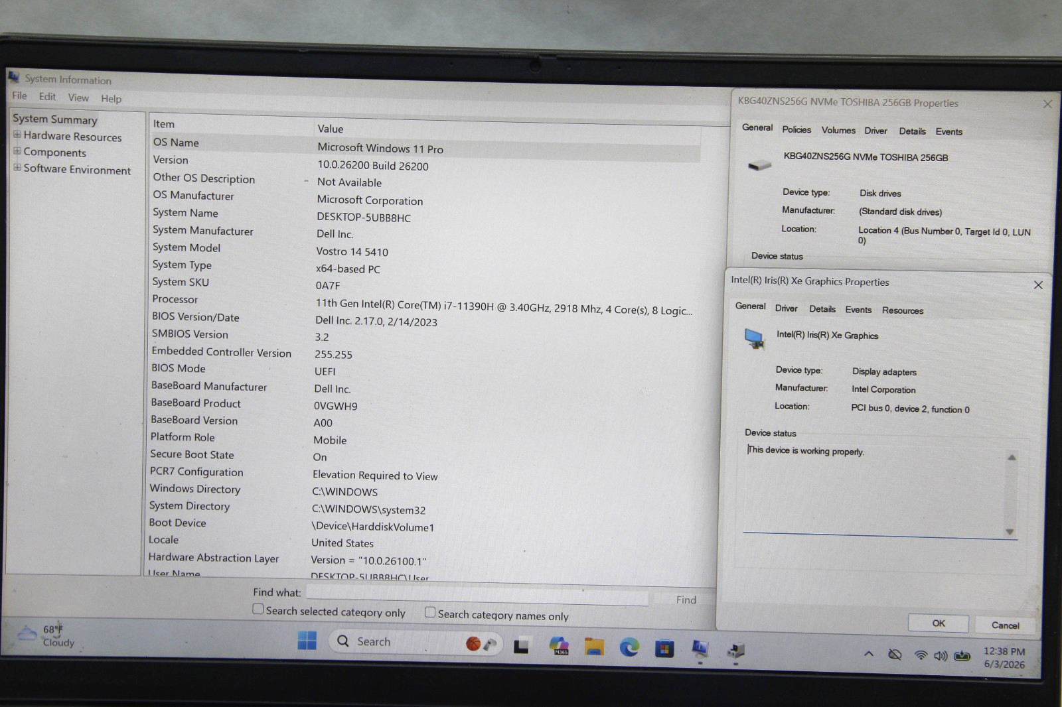Open battery status tray icon
The height and width of the screenshot is (707, 1062).
(x=962, y=657)
